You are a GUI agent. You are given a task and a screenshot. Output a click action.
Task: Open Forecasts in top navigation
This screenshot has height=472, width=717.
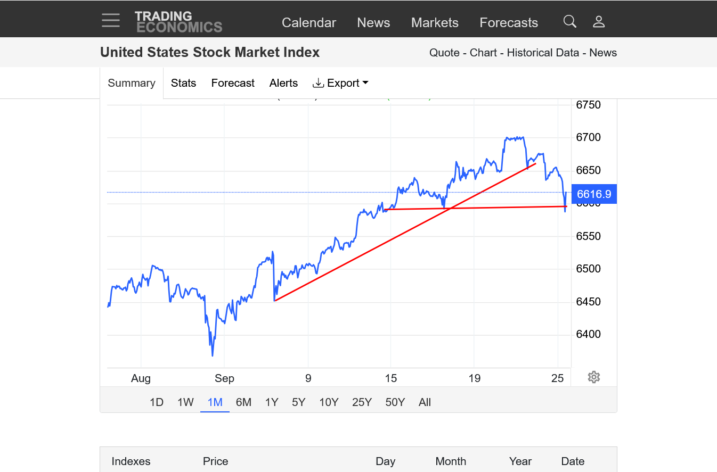point(509,23)
